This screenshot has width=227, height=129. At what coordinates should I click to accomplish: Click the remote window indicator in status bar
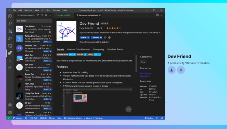point(9,118)
